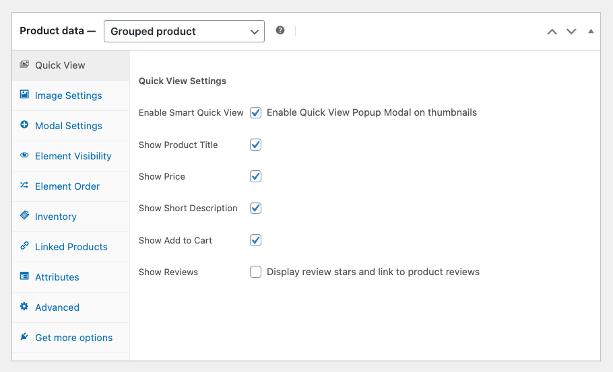This screenshot has height=372, width=613.
Task: Uncheck the Show Price checkbox
Action: [256, 176]
